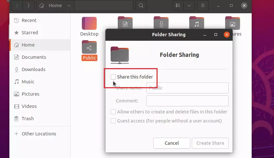Click the Share name text field
Image resolution: width=274 pixels, height=158 pixels.
tap(187, 88)
